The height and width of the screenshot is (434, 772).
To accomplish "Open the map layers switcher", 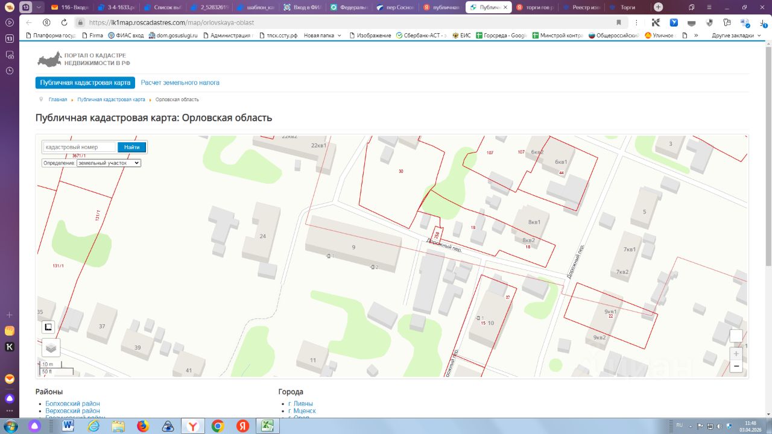I will coord(51,347).
